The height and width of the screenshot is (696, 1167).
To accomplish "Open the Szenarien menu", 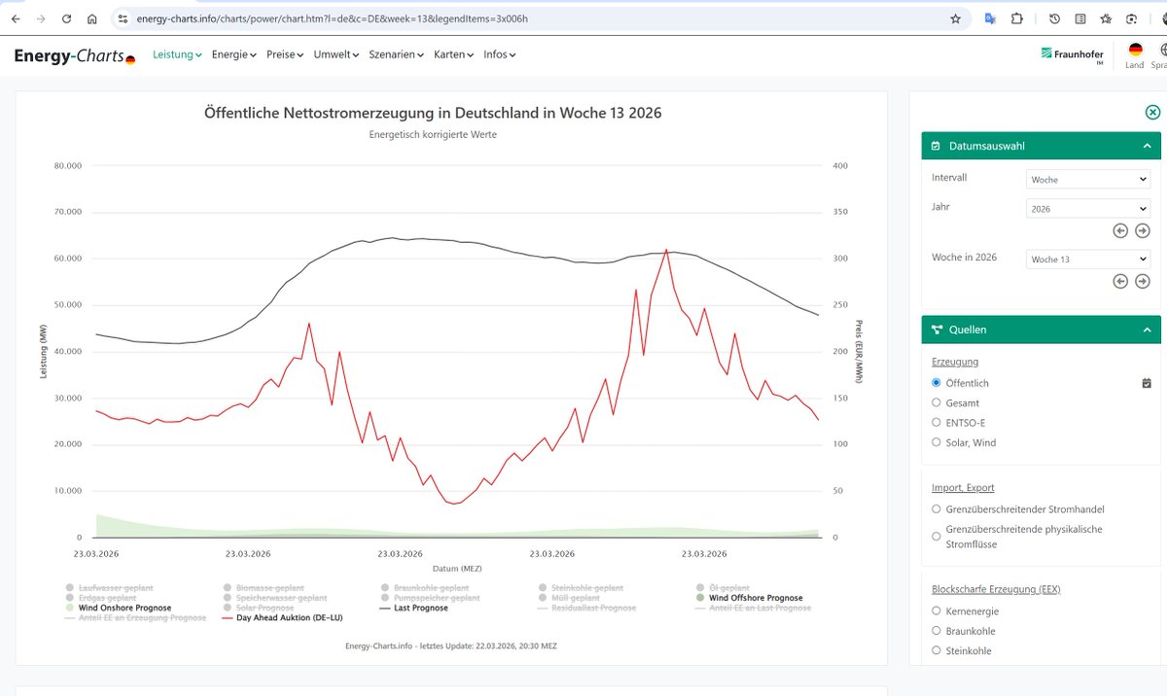I will (x=397, y=54).
